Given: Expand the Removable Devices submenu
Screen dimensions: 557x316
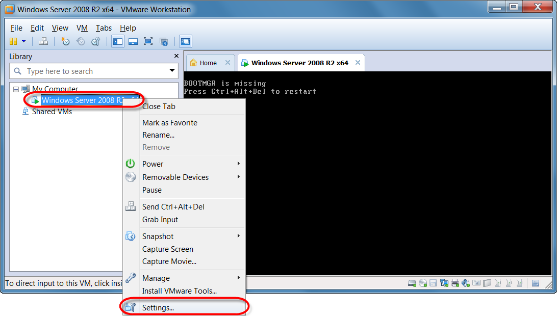Looking at the screenshot, I should 184,177.
